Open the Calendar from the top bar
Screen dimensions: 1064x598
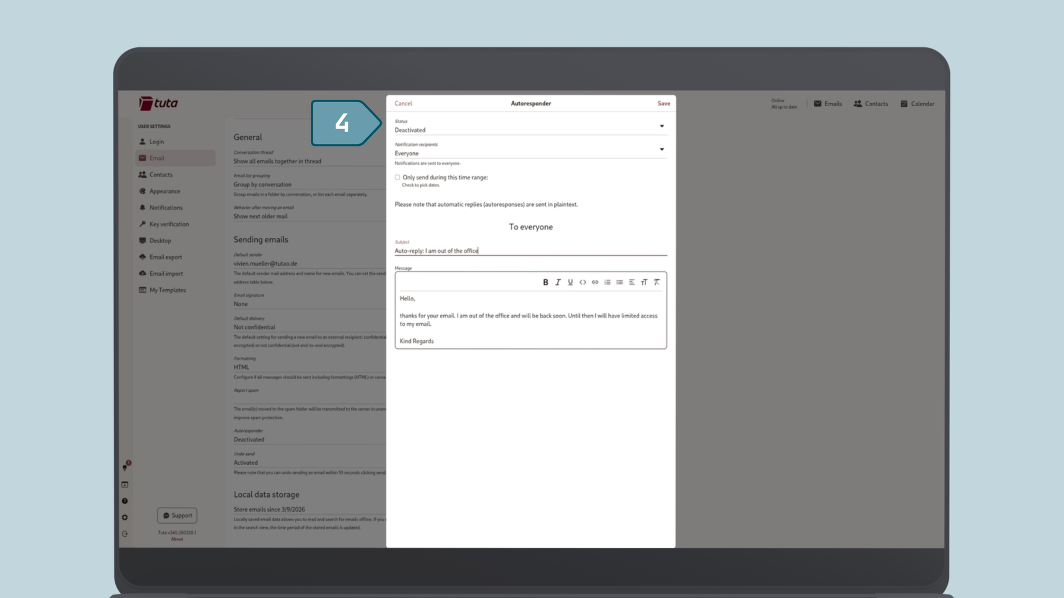coord(917,103)
